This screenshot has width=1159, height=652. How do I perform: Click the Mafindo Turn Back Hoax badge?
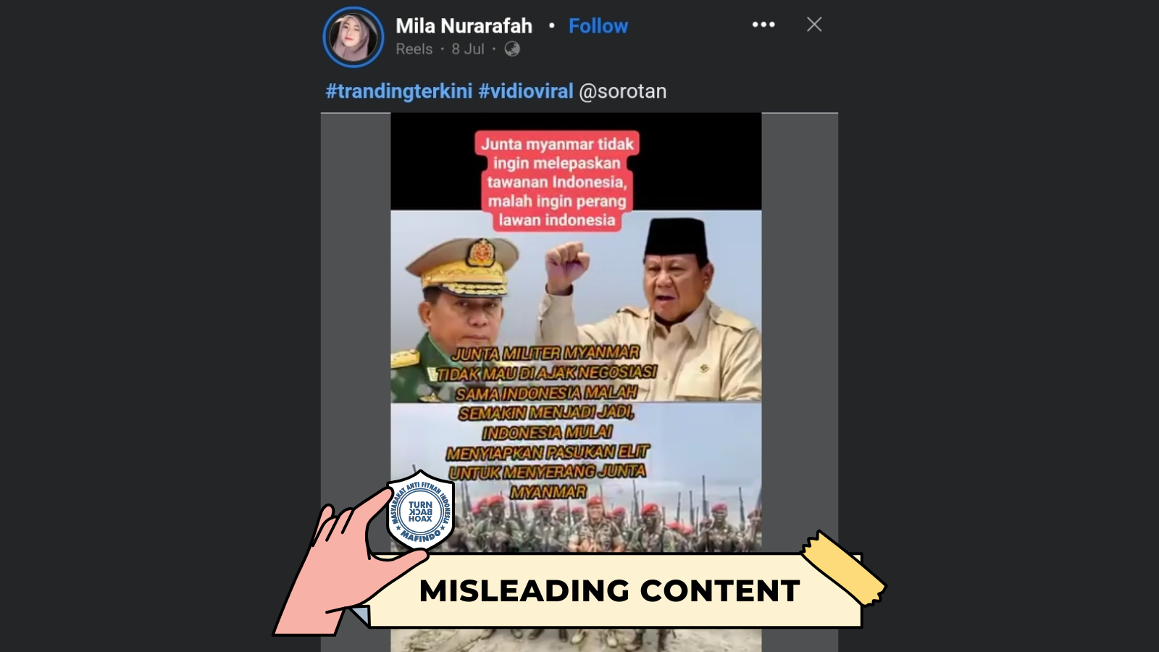(x=420, y=511)
